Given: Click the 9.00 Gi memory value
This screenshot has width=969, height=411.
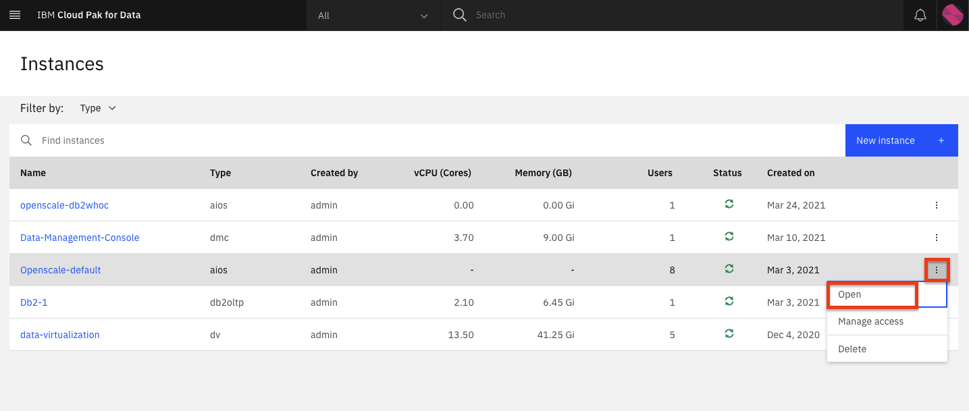Looking at the screenshot, I should tap(558, 238).
